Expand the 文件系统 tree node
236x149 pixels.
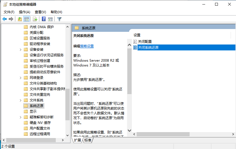click(21, 100)
